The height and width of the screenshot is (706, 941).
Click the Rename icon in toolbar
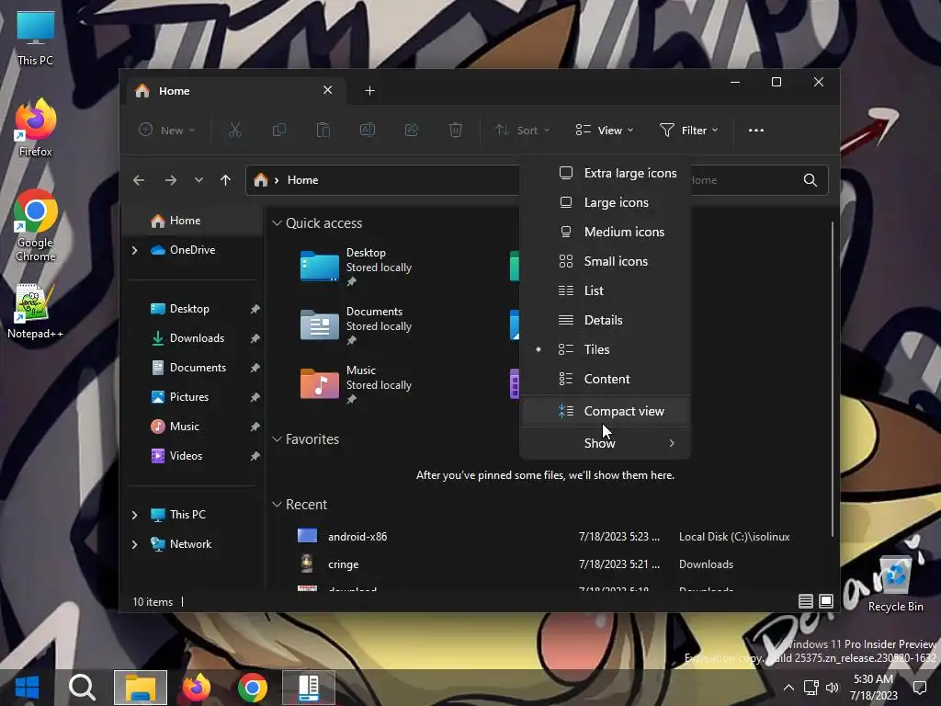coord(368,130)
